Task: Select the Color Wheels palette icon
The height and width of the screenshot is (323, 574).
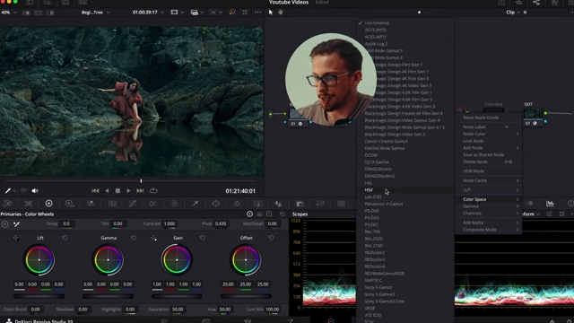Action: click(48, 204)
